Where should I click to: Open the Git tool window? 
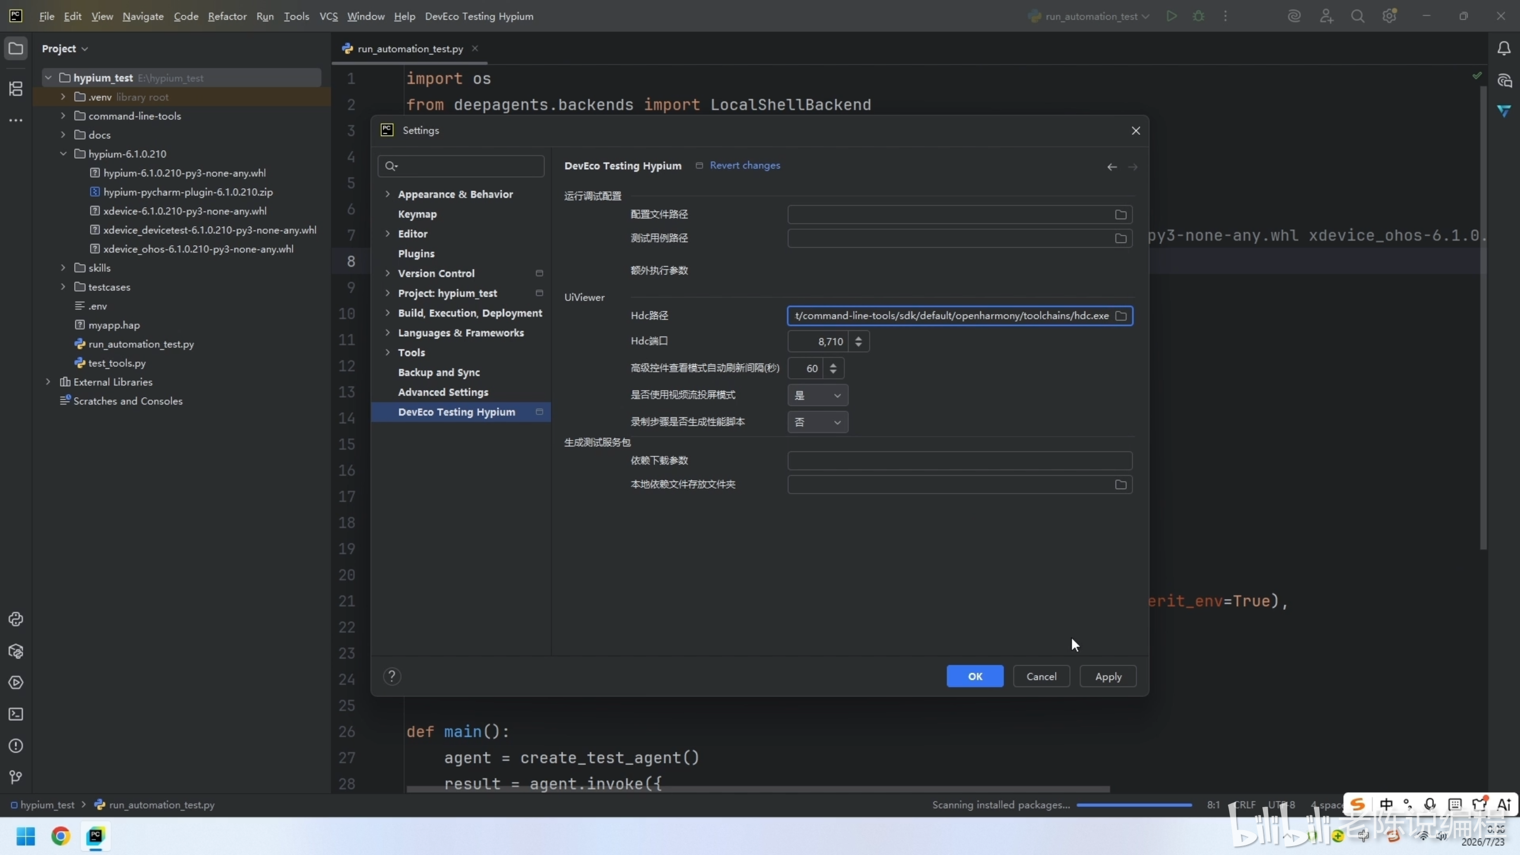(16, 777)
